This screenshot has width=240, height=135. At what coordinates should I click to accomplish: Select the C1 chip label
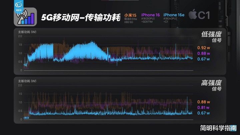[204, 15]
